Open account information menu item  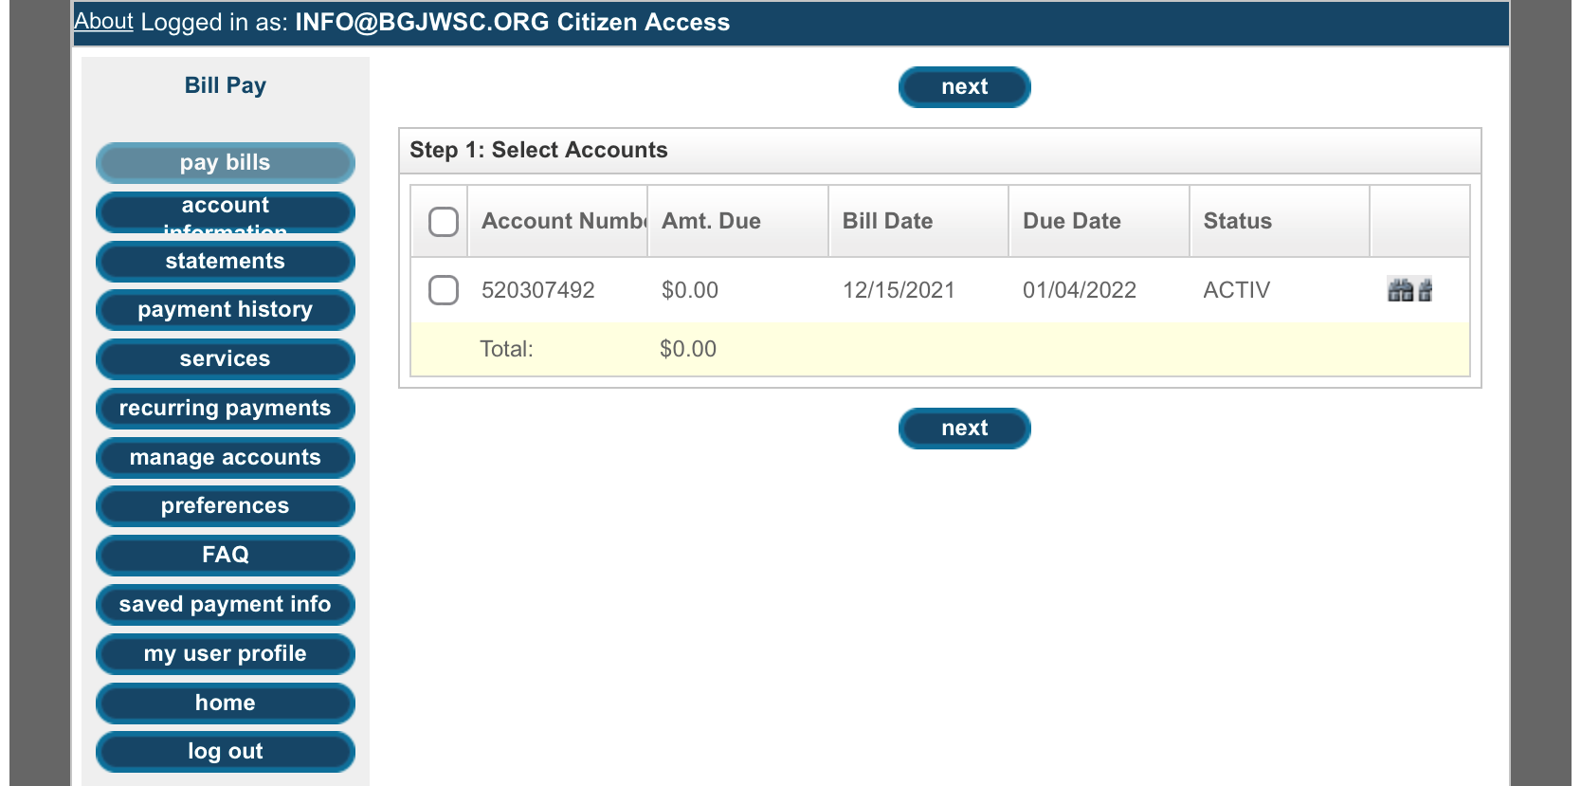(x=226, y=212)
